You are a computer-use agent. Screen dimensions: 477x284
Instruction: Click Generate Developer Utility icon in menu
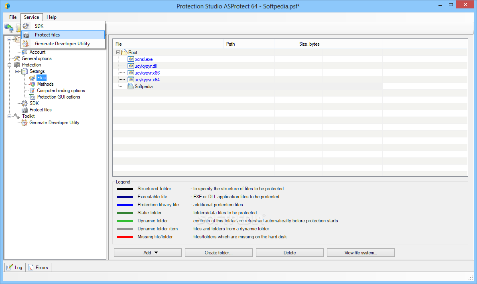[26, 44]
